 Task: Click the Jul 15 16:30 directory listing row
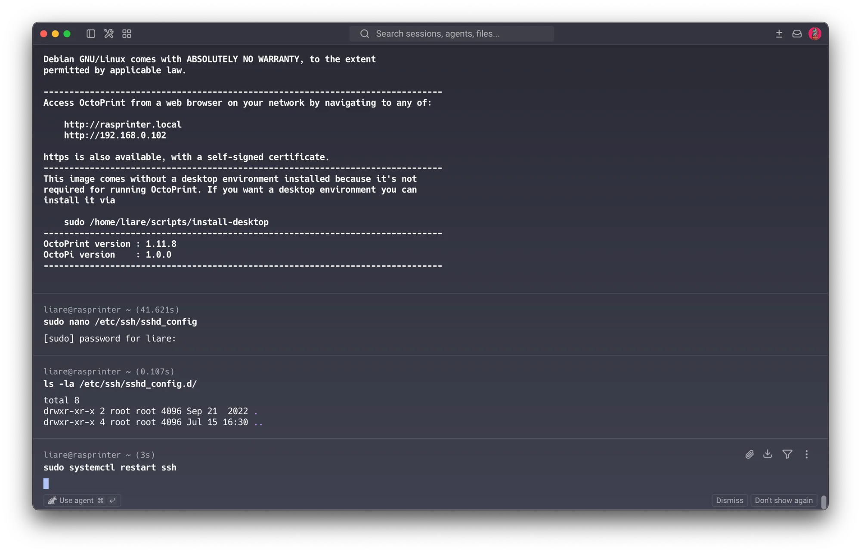tap(153, 422)
